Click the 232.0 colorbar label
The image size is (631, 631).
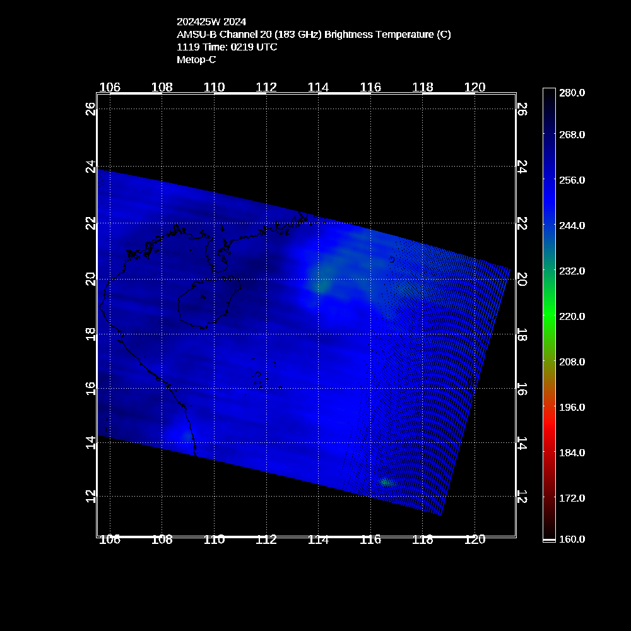[x=572, y=271]
